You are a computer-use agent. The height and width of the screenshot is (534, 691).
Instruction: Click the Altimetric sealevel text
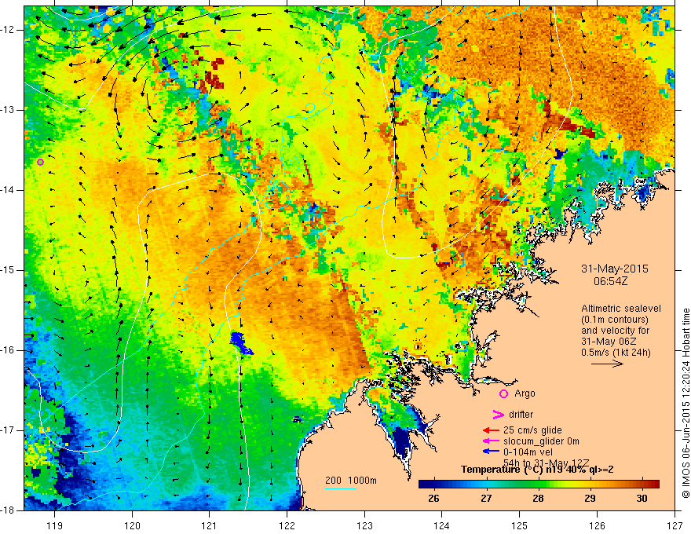[621, 309]
